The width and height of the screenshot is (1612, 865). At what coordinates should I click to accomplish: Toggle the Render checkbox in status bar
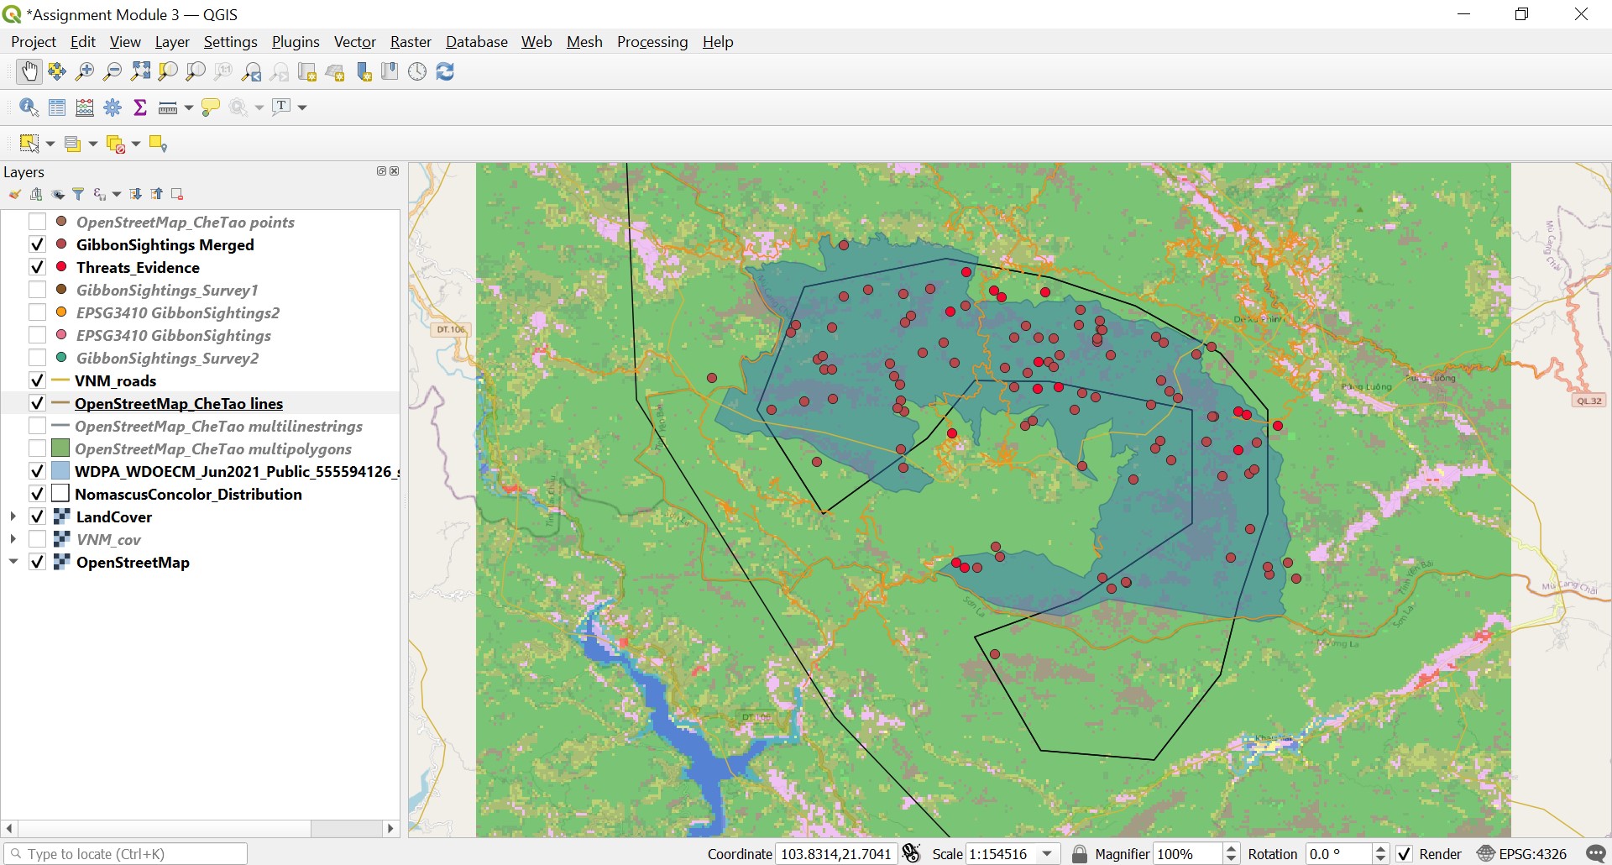click(1404, 854)
